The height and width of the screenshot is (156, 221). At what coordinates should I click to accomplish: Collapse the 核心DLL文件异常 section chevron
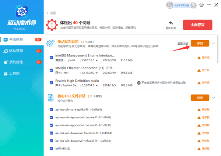pos(214,98)
